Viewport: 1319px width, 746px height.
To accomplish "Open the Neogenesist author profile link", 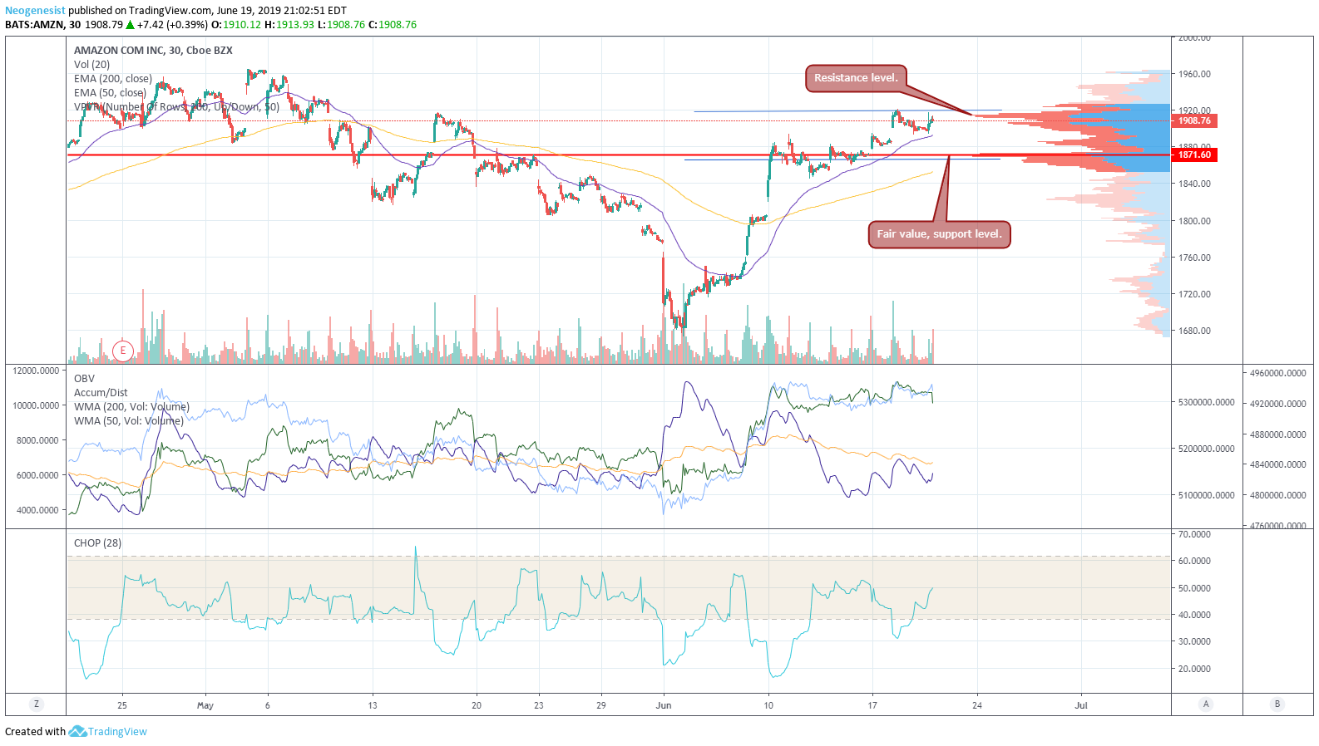I will pos(35,11).
